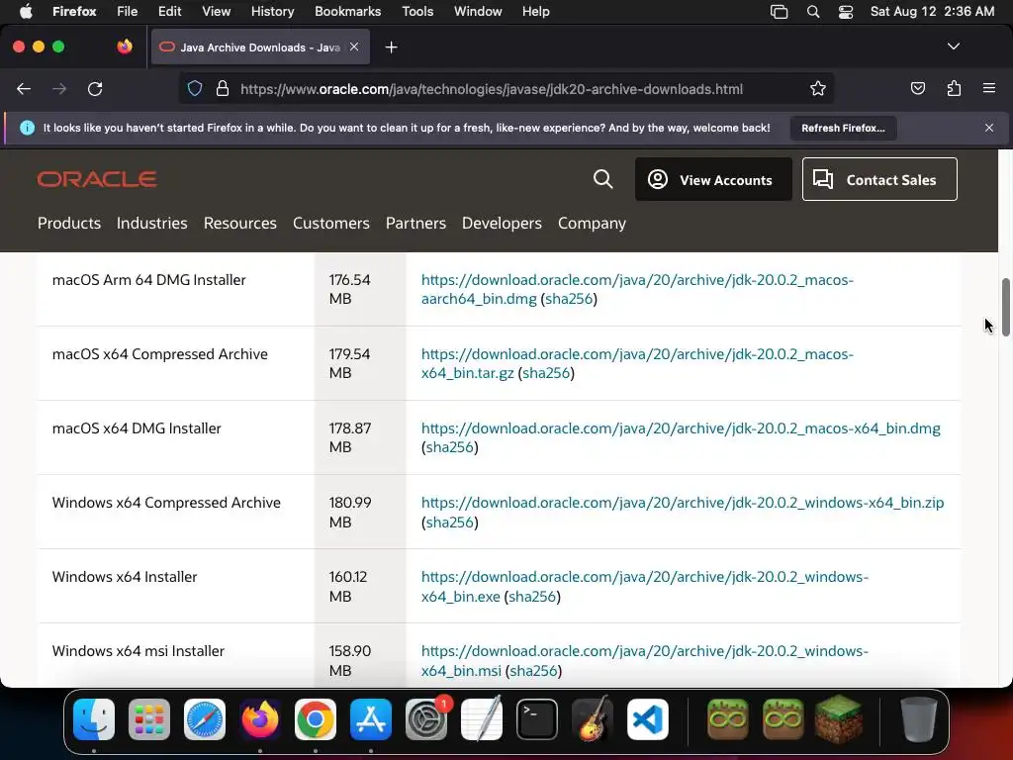Viewport: 1013px width, 760px height.
Task: Download the macOS x64 DMG installer link
Action: [681, 427]
